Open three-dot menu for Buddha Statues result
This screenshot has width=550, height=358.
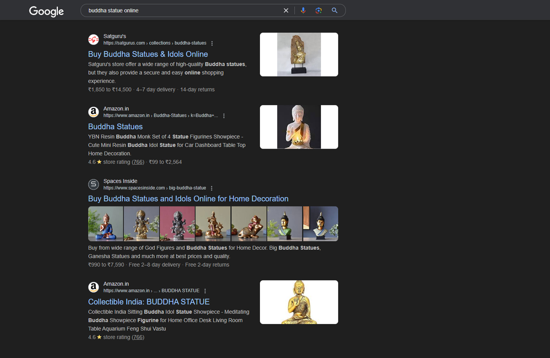224,116
